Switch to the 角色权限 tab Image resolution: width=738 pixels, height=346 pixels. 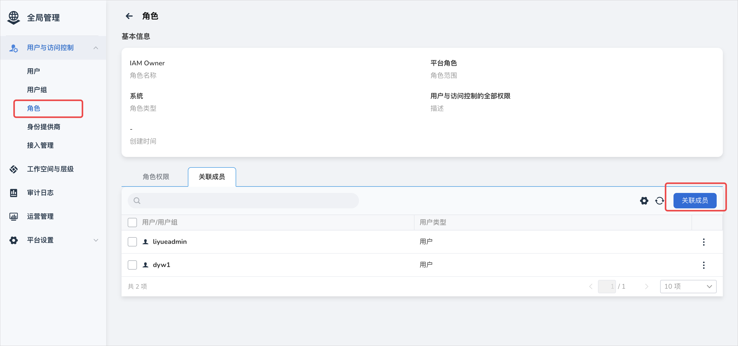coord(156,177)
